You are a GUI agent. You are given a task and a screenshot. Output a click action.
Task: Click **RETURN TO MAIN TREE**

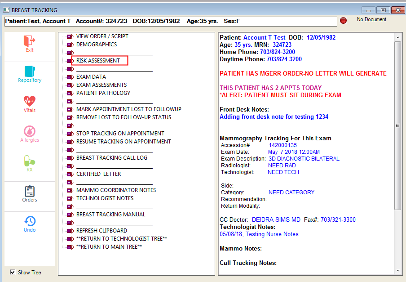pos(109,247)
